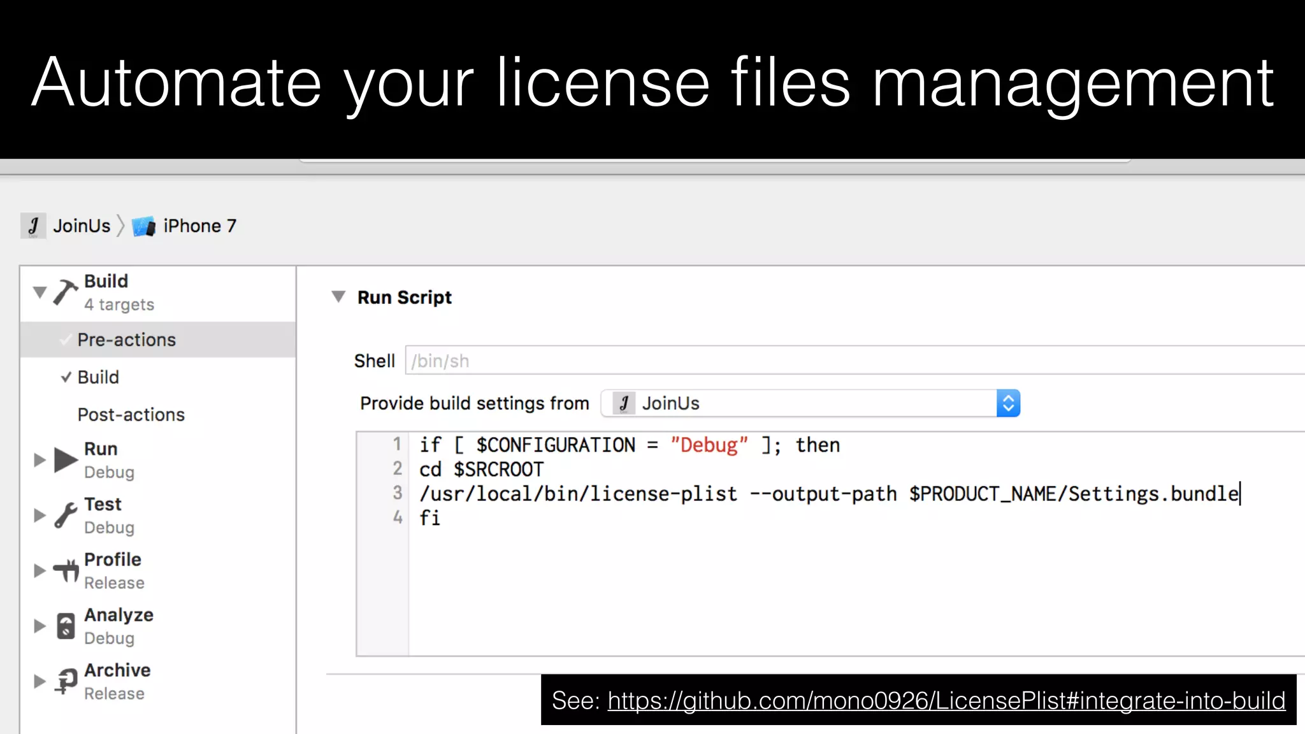Click the JoinUs scheme icon in breadcrumb
Viewport: 1305px width, 734px height.
(33, 226)
